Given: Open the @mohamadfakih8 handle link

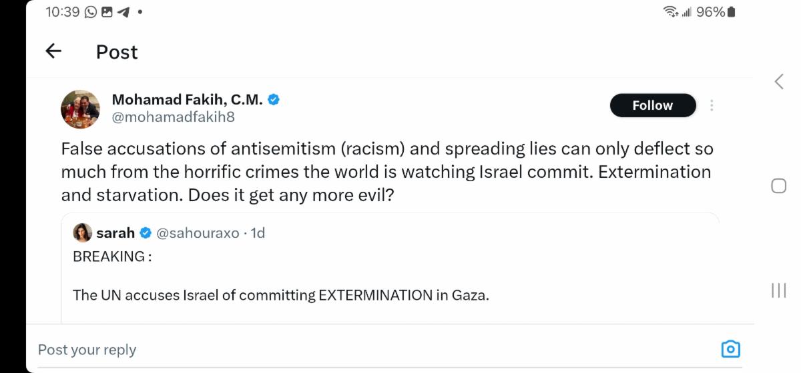Looking at the screenshot, I should [x=173, y=117].
